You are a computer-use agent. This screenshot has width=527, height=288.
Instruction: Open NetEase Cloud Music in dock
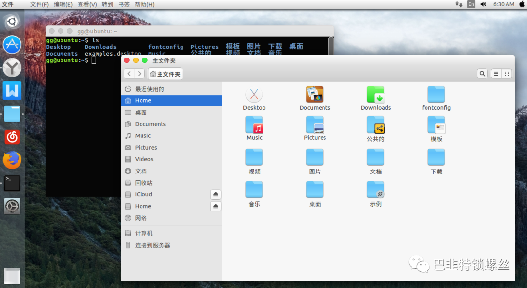12,137
